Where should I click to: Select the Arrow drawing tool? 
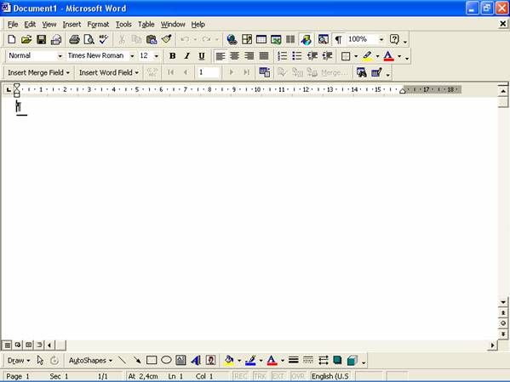(137, 360)
